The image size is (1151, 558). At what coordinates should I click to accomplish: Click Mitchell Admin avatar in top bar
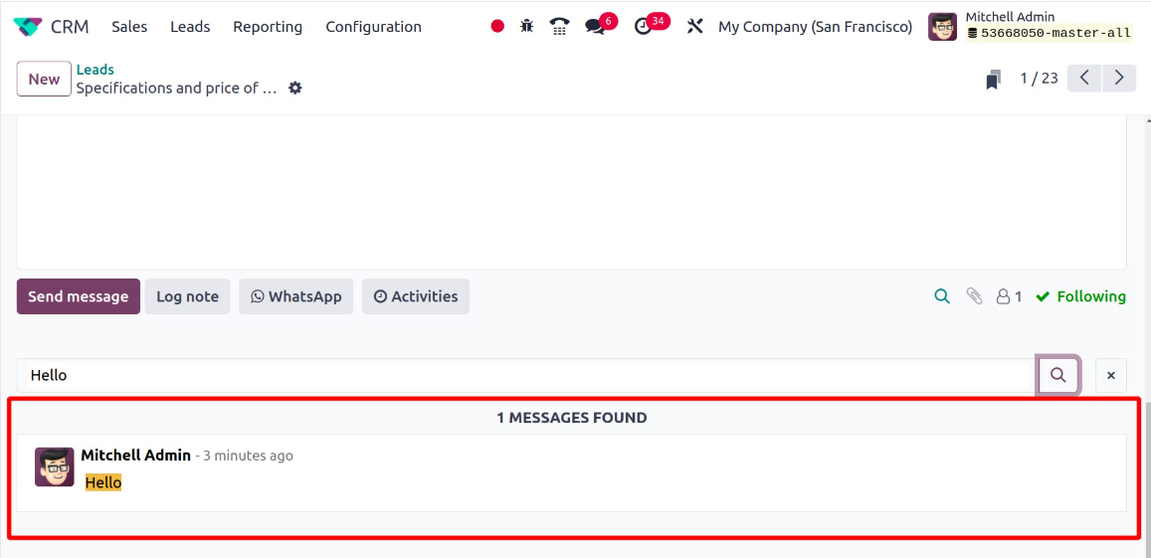(x=942, y=27)
